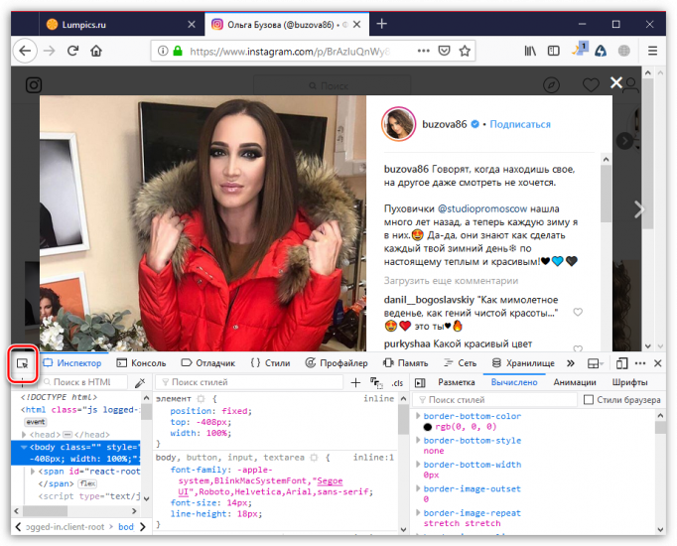Add new style rule with plus icon
This screenshot has height=546, width=677.
(355, 382)
